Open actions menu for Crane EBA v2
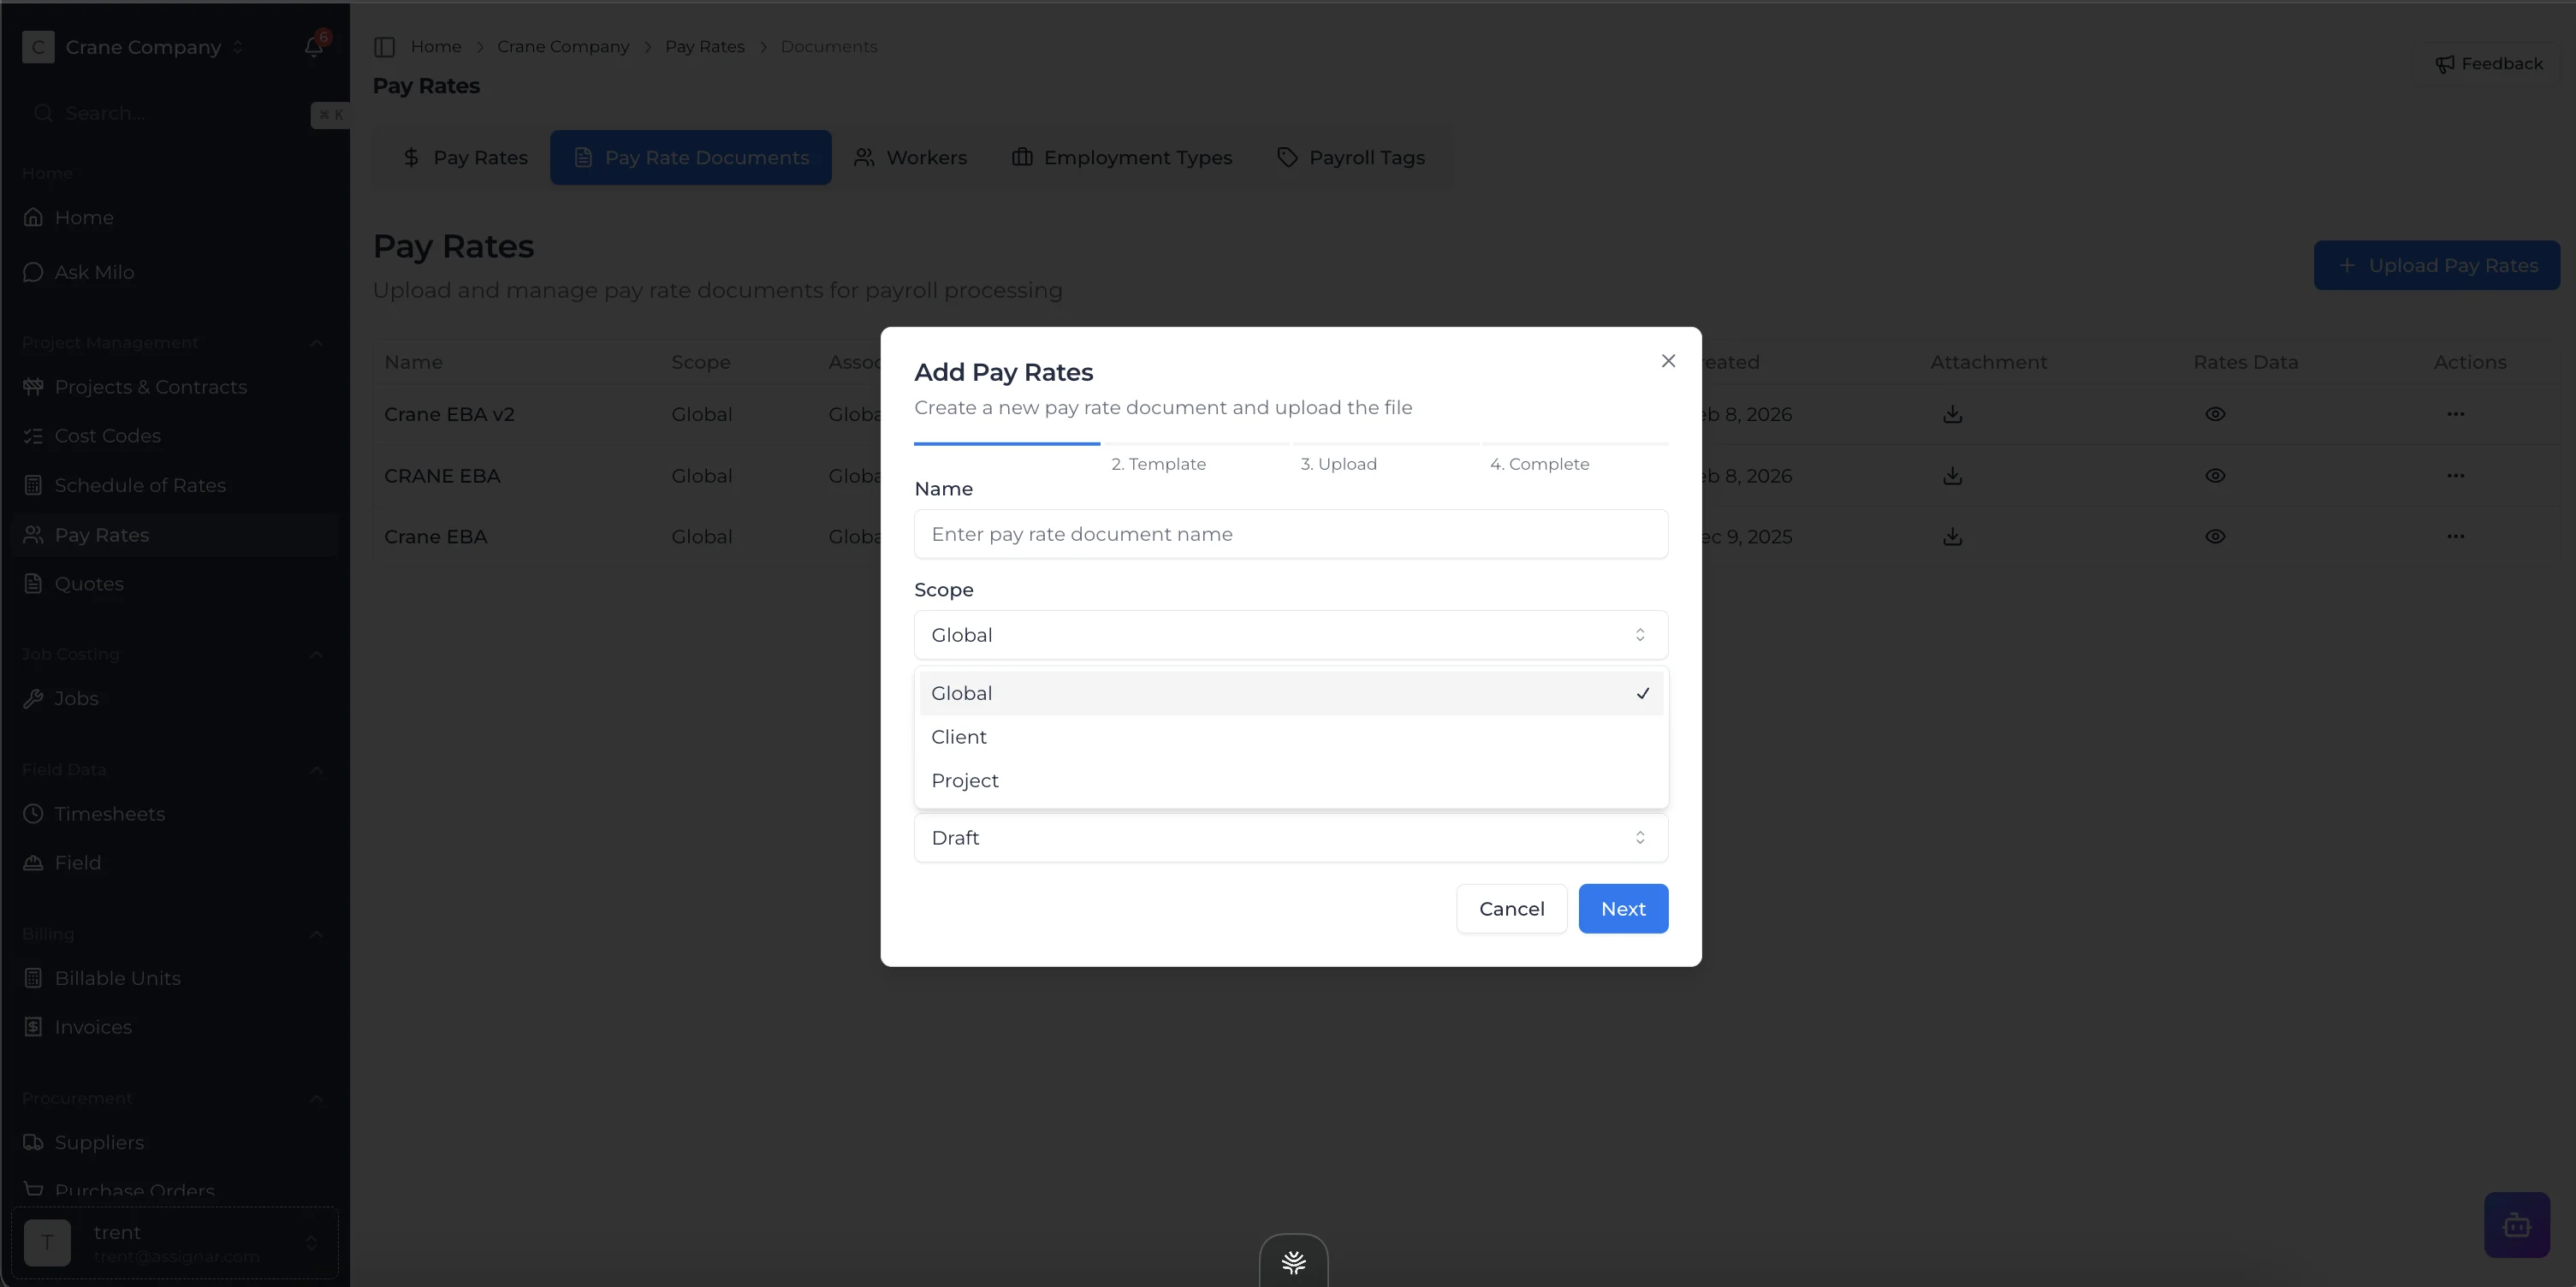Image resolution: width=2576 pixels, height=1287 pixels. tap(2455, 414)
